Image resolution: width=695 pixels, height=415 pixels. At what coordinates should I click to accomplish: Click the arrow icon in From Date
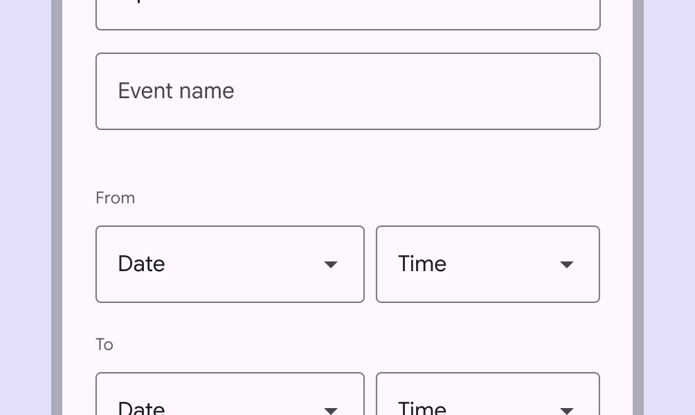331,265
